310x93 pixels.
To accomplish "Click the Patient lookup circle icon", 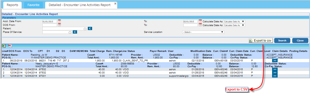I will coord(85,29).
